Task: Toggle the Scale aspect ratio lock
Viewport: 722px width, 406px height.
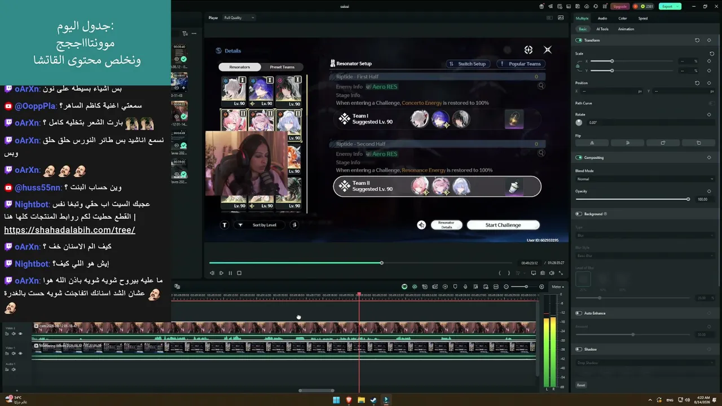Action: (578, 65)
